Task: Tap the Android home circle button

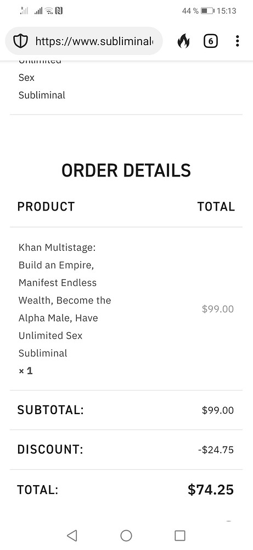Action: (126, 535)
